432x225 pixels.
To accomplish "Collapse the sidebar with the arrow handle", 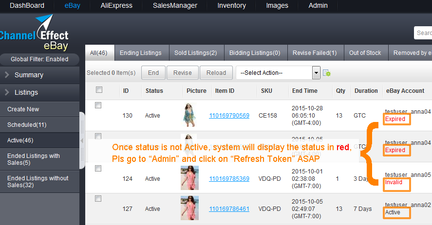I will click(82, 140).
